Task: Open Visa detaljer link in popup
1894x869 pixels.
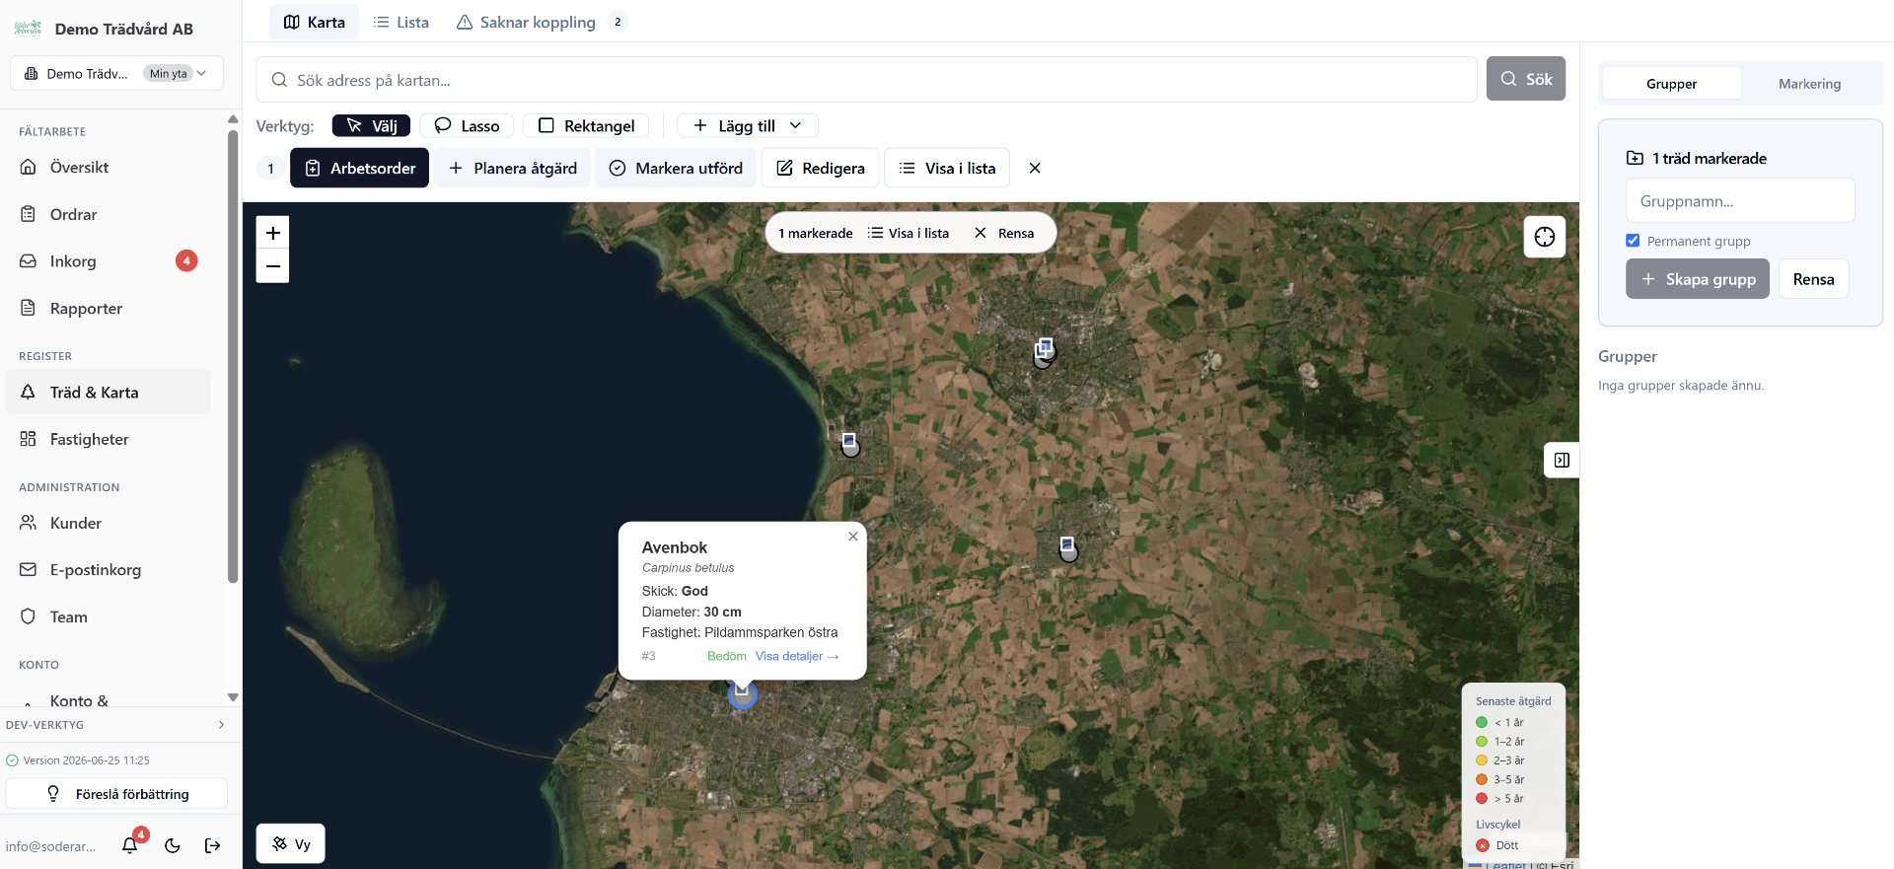Action: pos(797,656)
